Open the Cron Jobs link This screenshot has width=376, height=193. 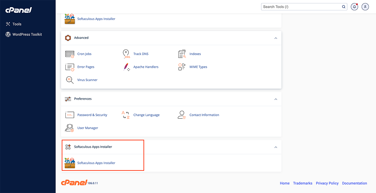coord(84,54)
